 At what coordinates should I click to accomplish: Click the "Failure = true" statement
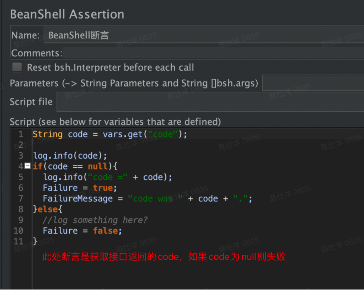click(80, 188)
